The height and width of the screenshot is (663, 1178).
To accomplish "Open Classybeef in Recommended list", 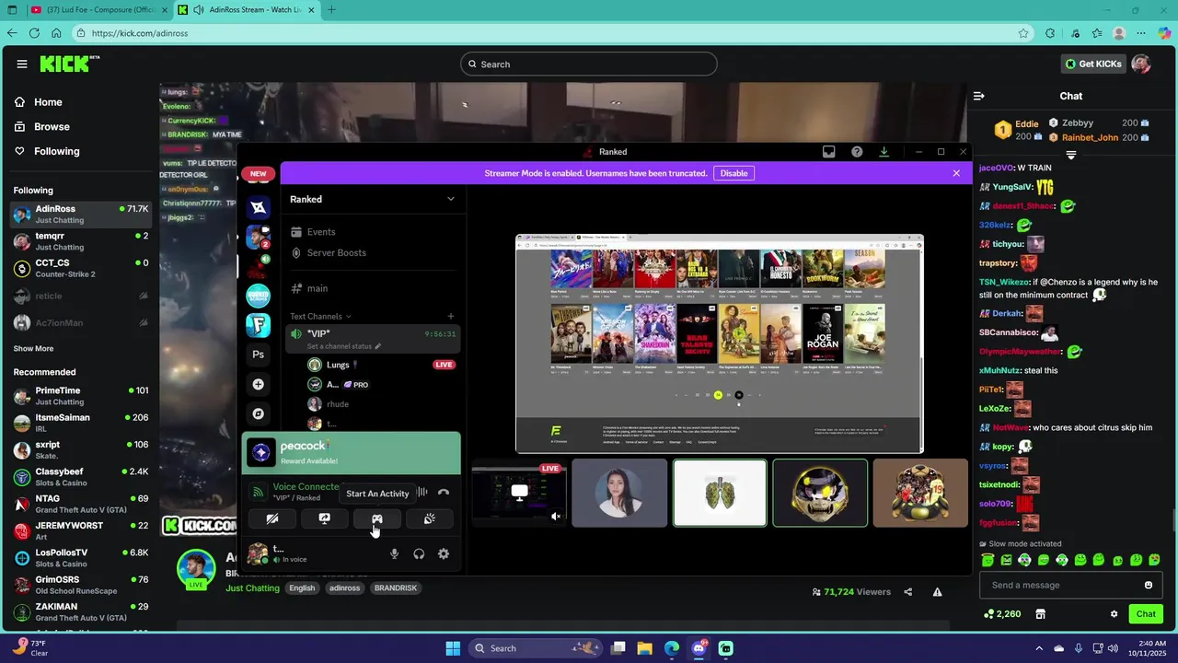I will click(80, 477).
